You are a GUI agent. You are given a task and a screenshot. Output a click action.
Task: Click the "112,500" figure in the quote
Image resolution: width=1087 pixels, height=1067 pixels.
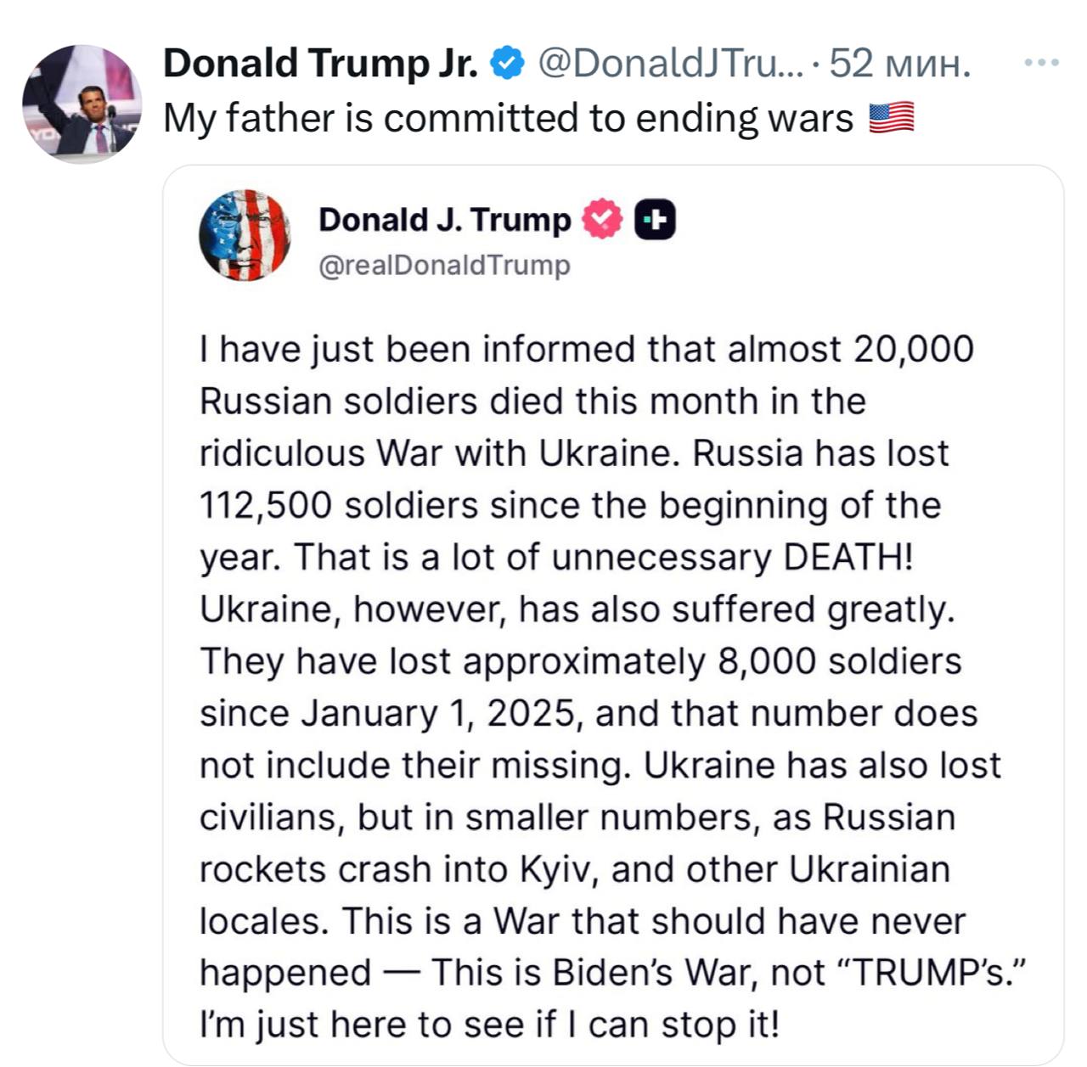click(x=265, y=506)
